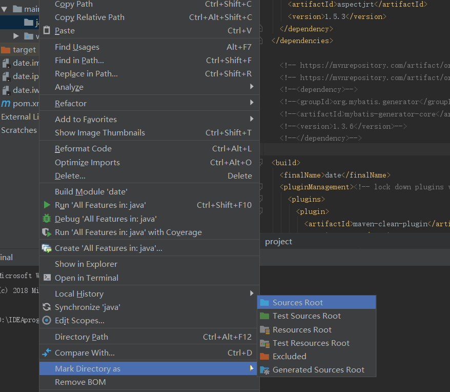Click the Open in Terminal icon
This screenshot has height=392, width=450.
(x=47, y=278)
